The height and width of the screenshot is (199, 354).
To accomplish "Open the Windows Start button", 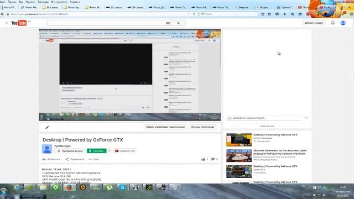I will pos(4,192).
